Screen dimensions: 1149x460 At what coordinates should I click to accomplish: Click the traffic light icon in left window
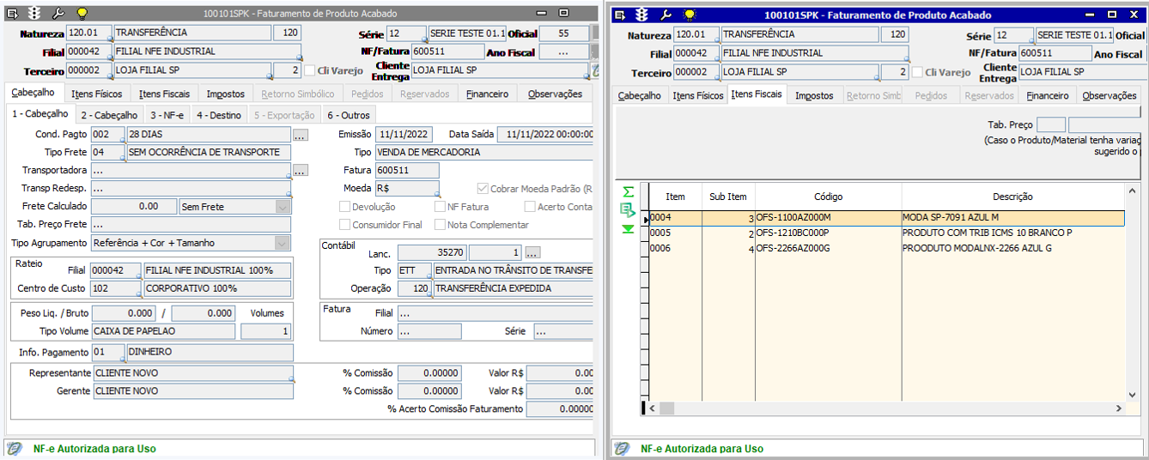36,14
